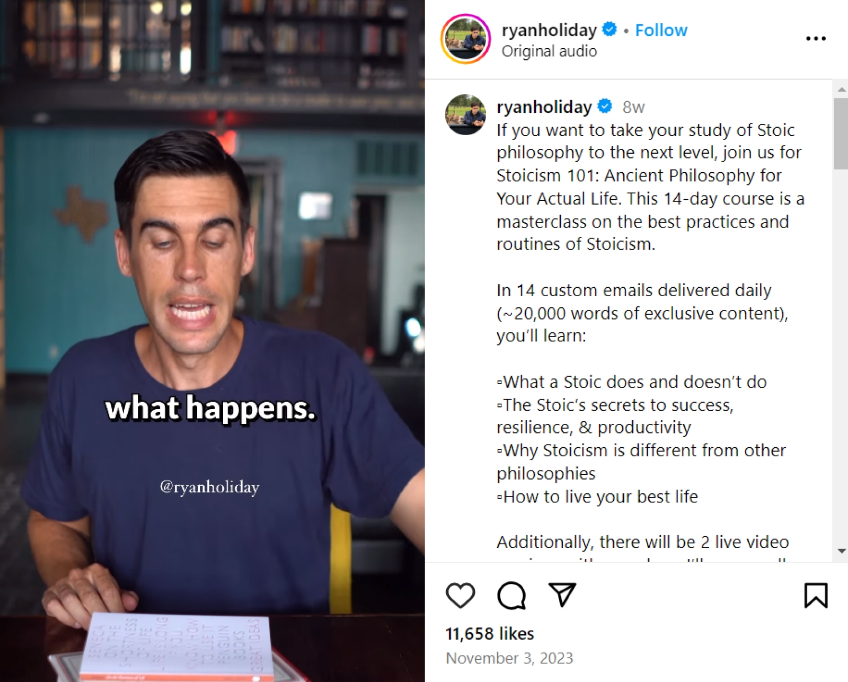Open the three-dot more options menu

[816, 38]
